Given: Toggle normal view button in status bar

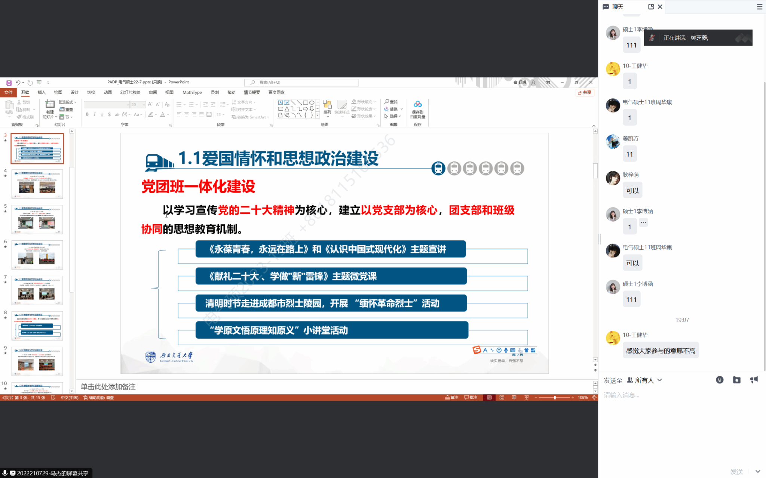Looking at the screenshot, I should [489, 397].
